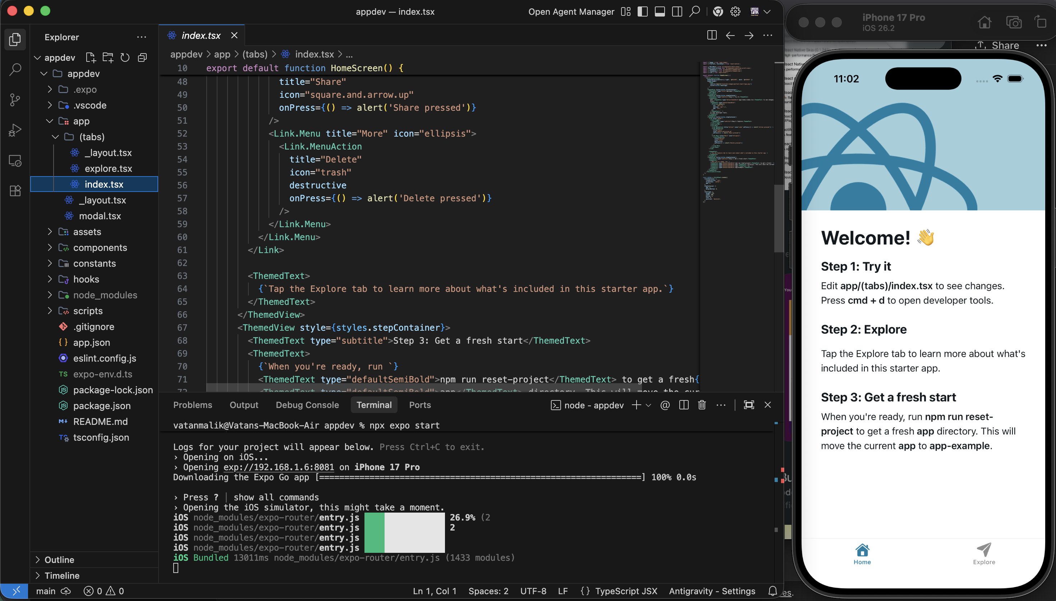
Task: Refresh the Explorer file tree
Action: point(125,58)
